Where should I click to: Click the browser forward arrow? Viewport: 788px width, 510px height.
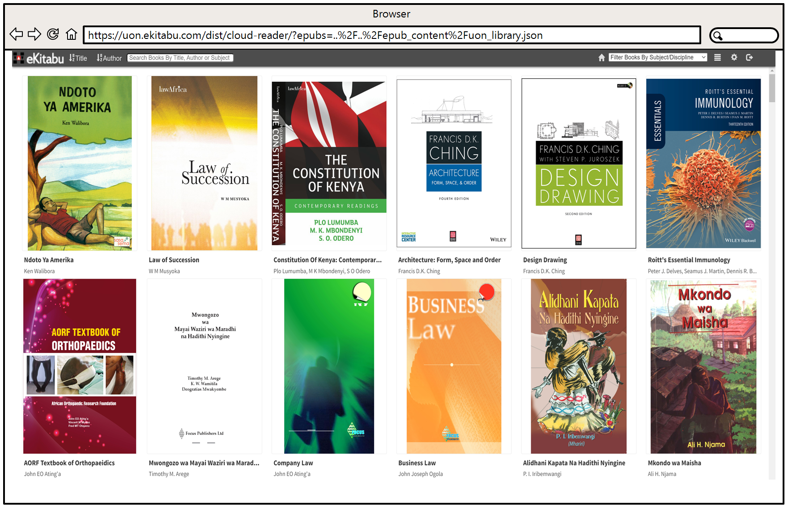pos(34,34)
